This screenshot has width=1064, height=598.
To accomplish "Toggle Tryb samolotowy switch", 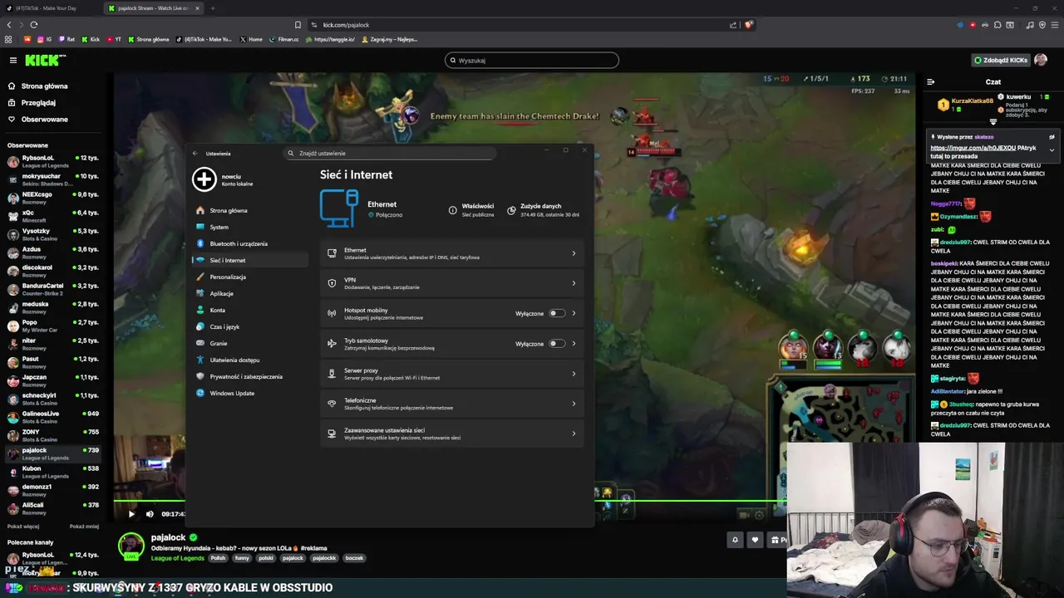I will coord(556,343).
